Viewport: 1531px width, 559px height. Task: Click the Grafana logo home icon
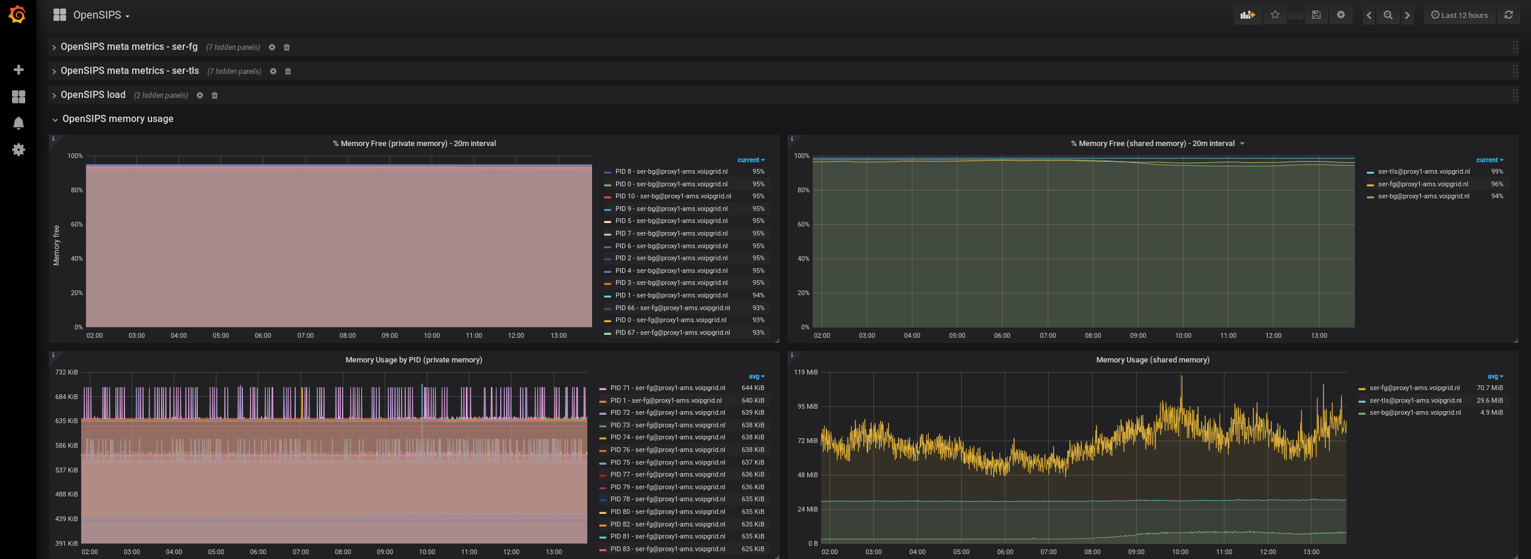pyautogui.click(x=17, y=14)
